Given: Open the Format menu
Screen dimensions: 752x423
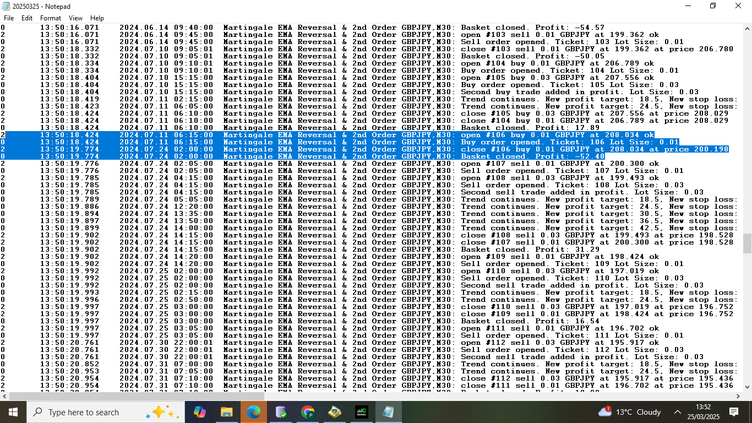Looking at the screenshot, I should point(51,18).
